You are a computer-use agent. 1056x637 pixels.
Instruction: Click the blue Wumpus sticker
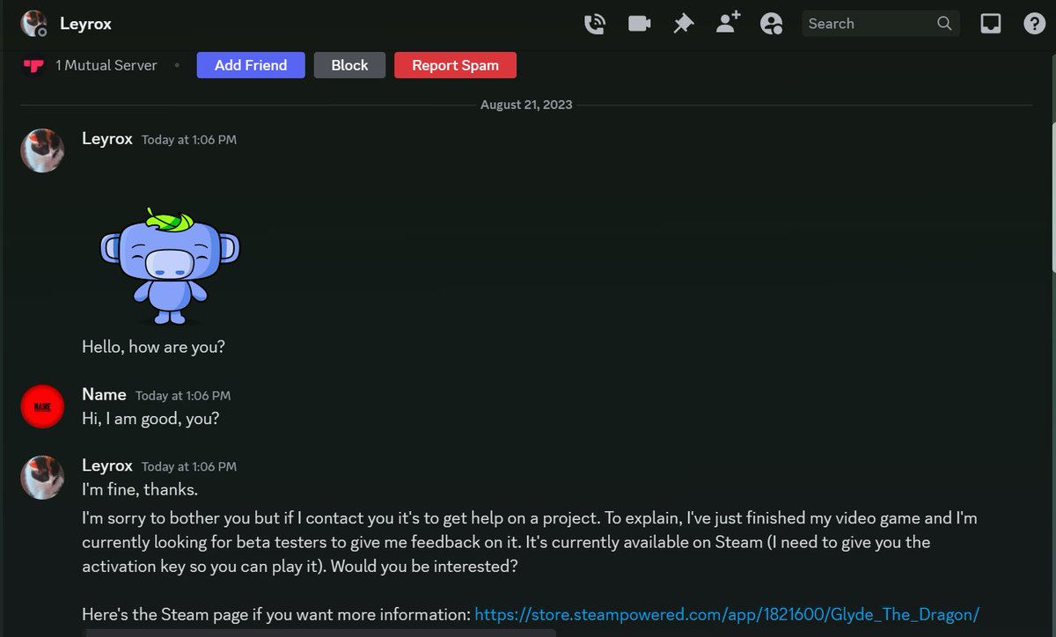point(169,267)
